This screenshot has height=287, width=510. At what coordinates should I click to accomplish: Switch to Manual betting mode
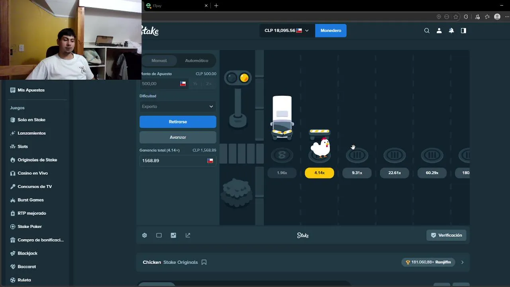(x=159, y=61)
